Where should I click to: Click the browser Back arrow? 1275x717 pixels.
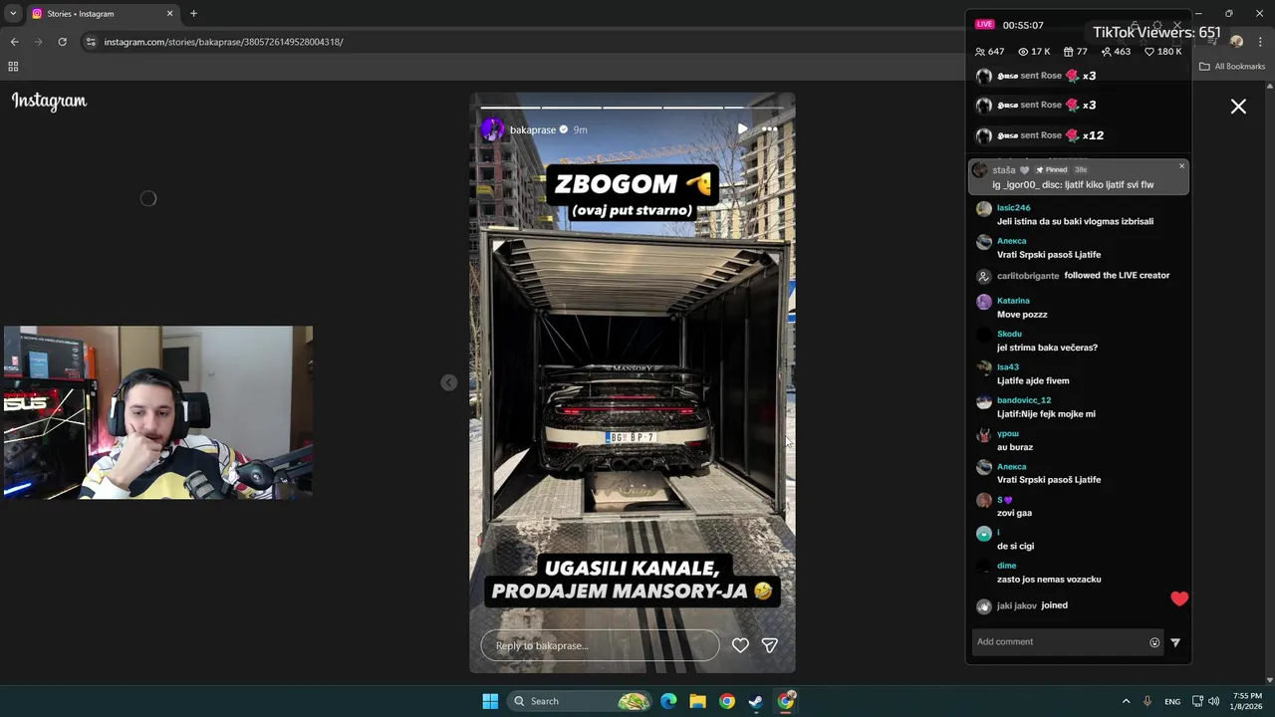pos(14,42)
